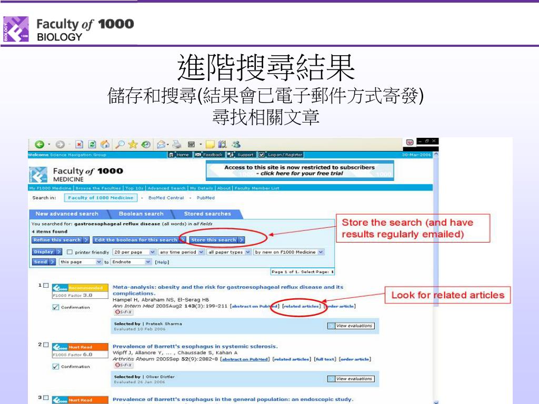Screen dimensions: 539x404
Task: Open My F1000 Medicine menu item
Action: click(x=50, y=188)
